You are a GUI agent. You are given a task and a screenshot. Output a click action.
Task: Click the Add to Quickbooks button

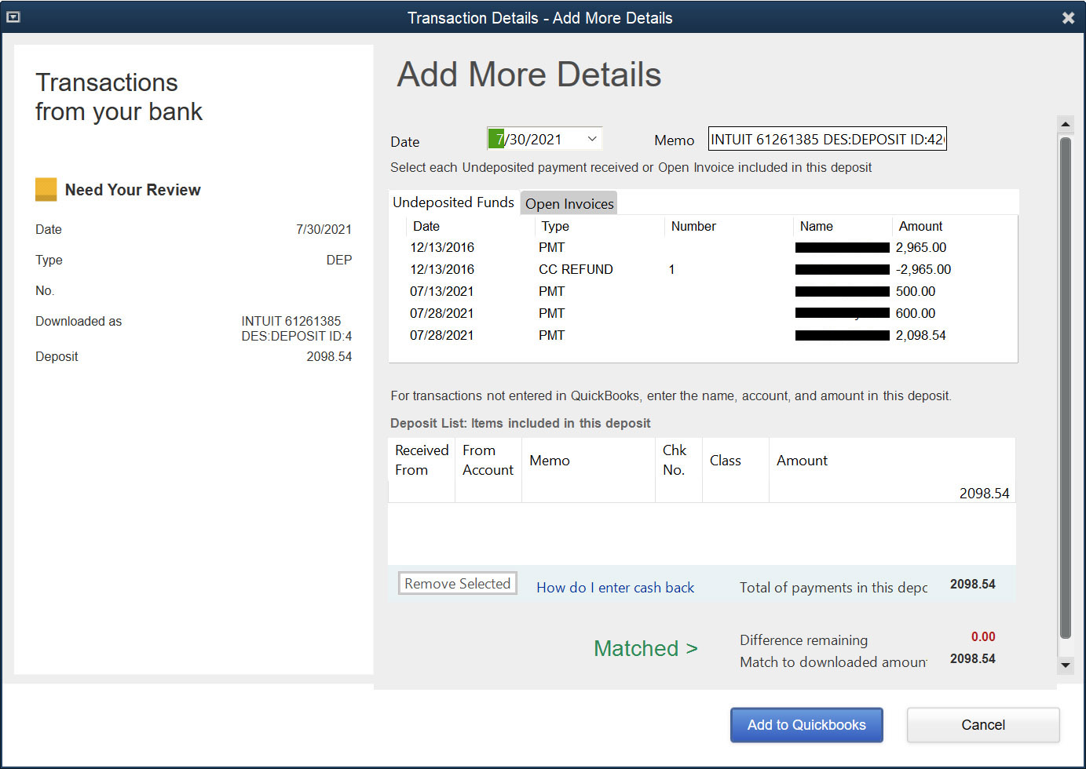[806, 724]
